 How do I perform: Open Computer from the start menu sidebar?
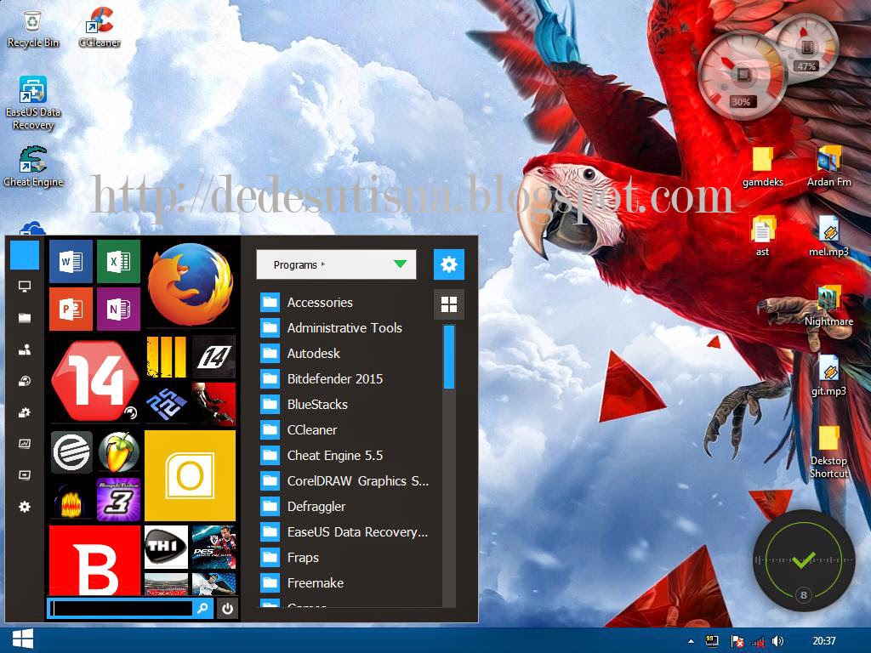[x=25, y=287]
